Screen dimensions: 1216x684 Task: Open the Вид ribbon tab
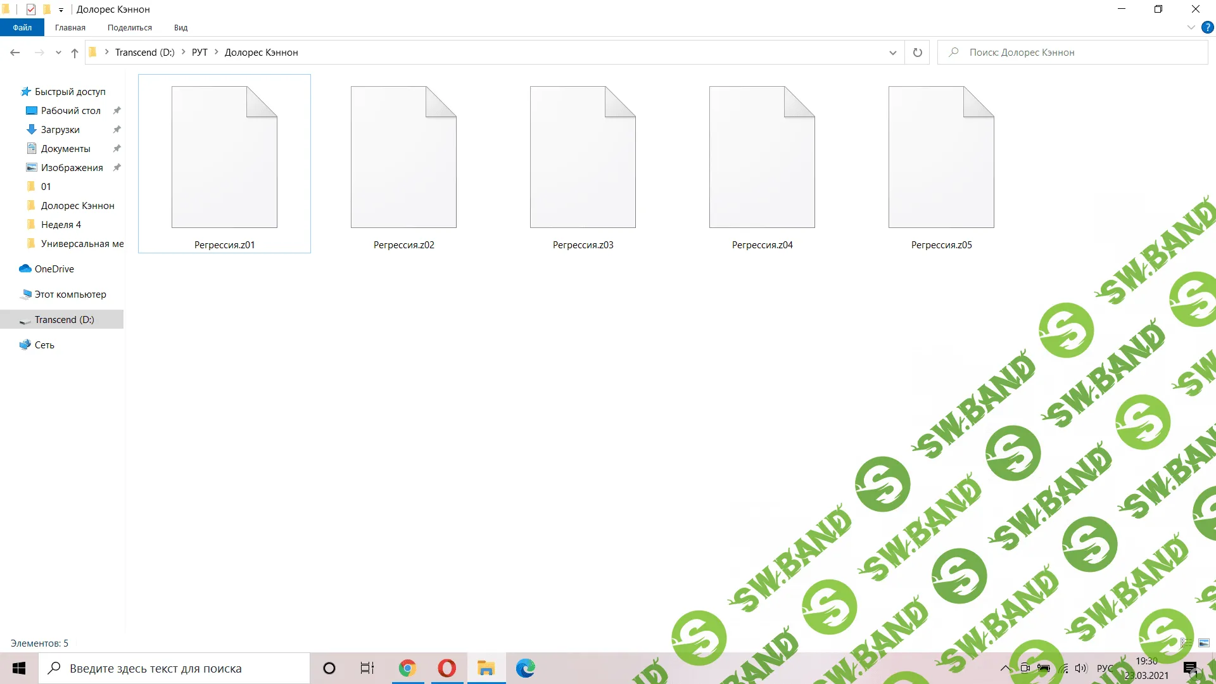click(x=180, y=27)
